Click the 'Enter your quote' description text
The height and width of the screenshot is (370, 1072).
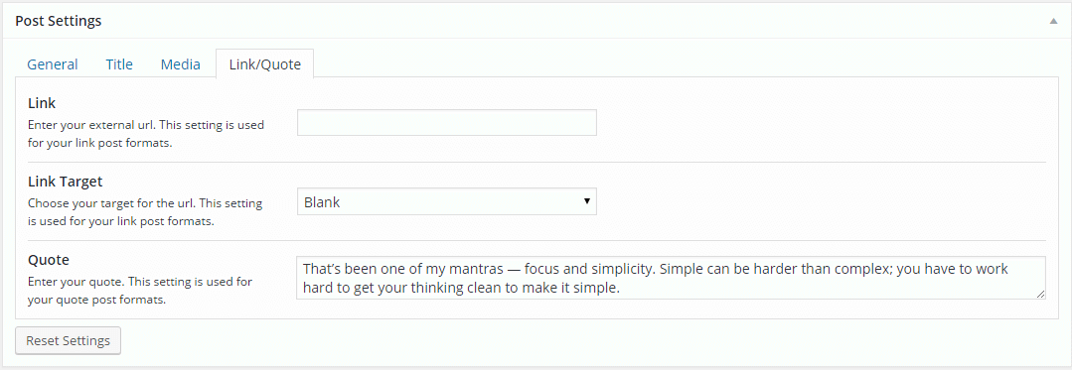140,290
